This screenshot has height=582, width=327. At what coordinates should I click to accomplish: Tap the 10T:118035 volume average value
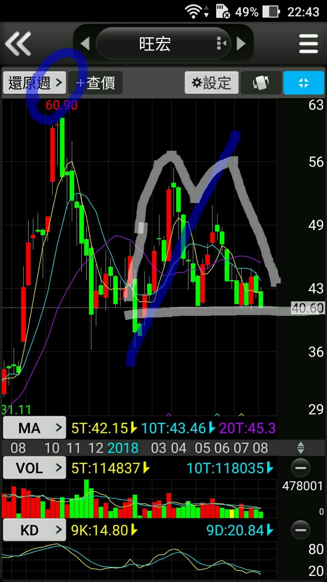[x=230, y=468]
